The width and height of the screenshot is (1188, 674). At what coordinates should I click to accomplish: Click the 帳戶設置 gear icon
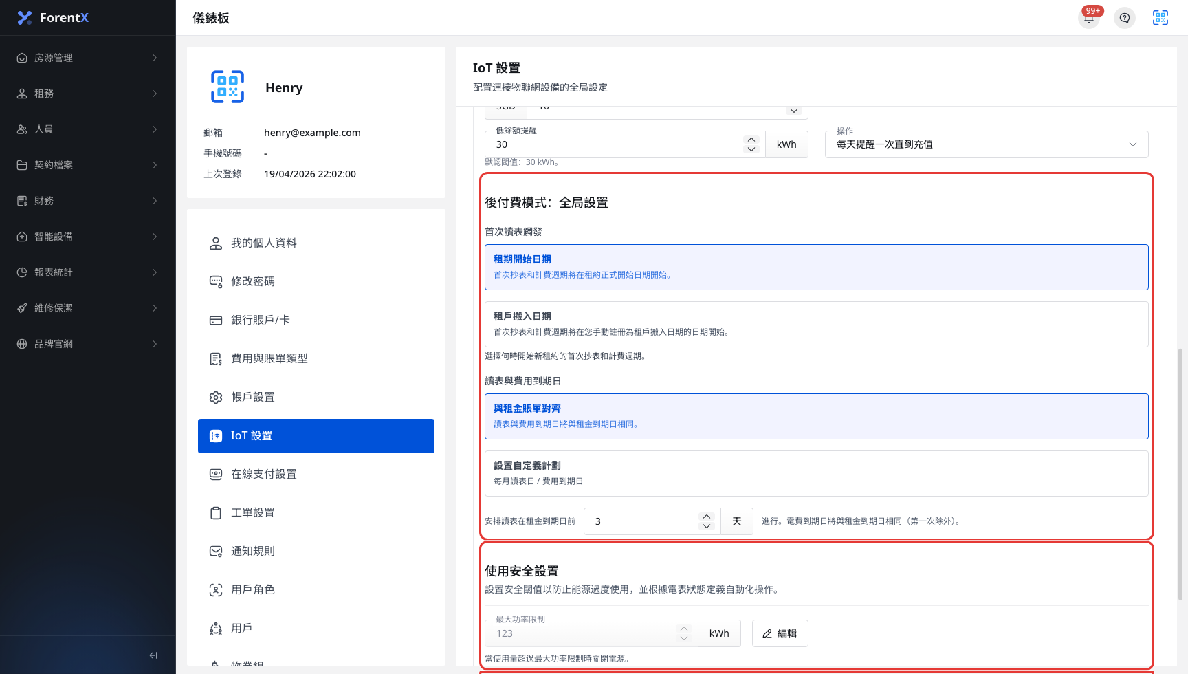216,398
